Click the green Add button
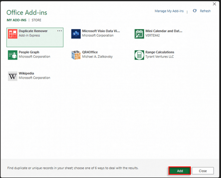This screenshot has width=221, height=178. pos(180,171)
